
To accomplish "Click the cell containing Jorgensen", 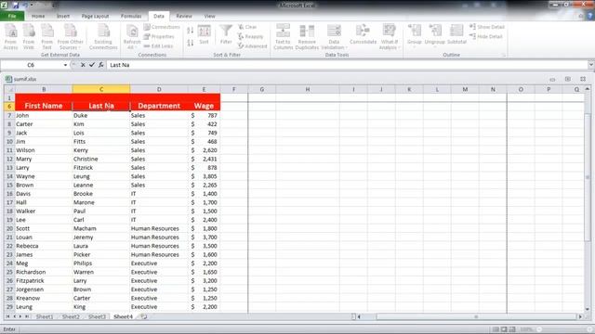I will pos(44,289).
